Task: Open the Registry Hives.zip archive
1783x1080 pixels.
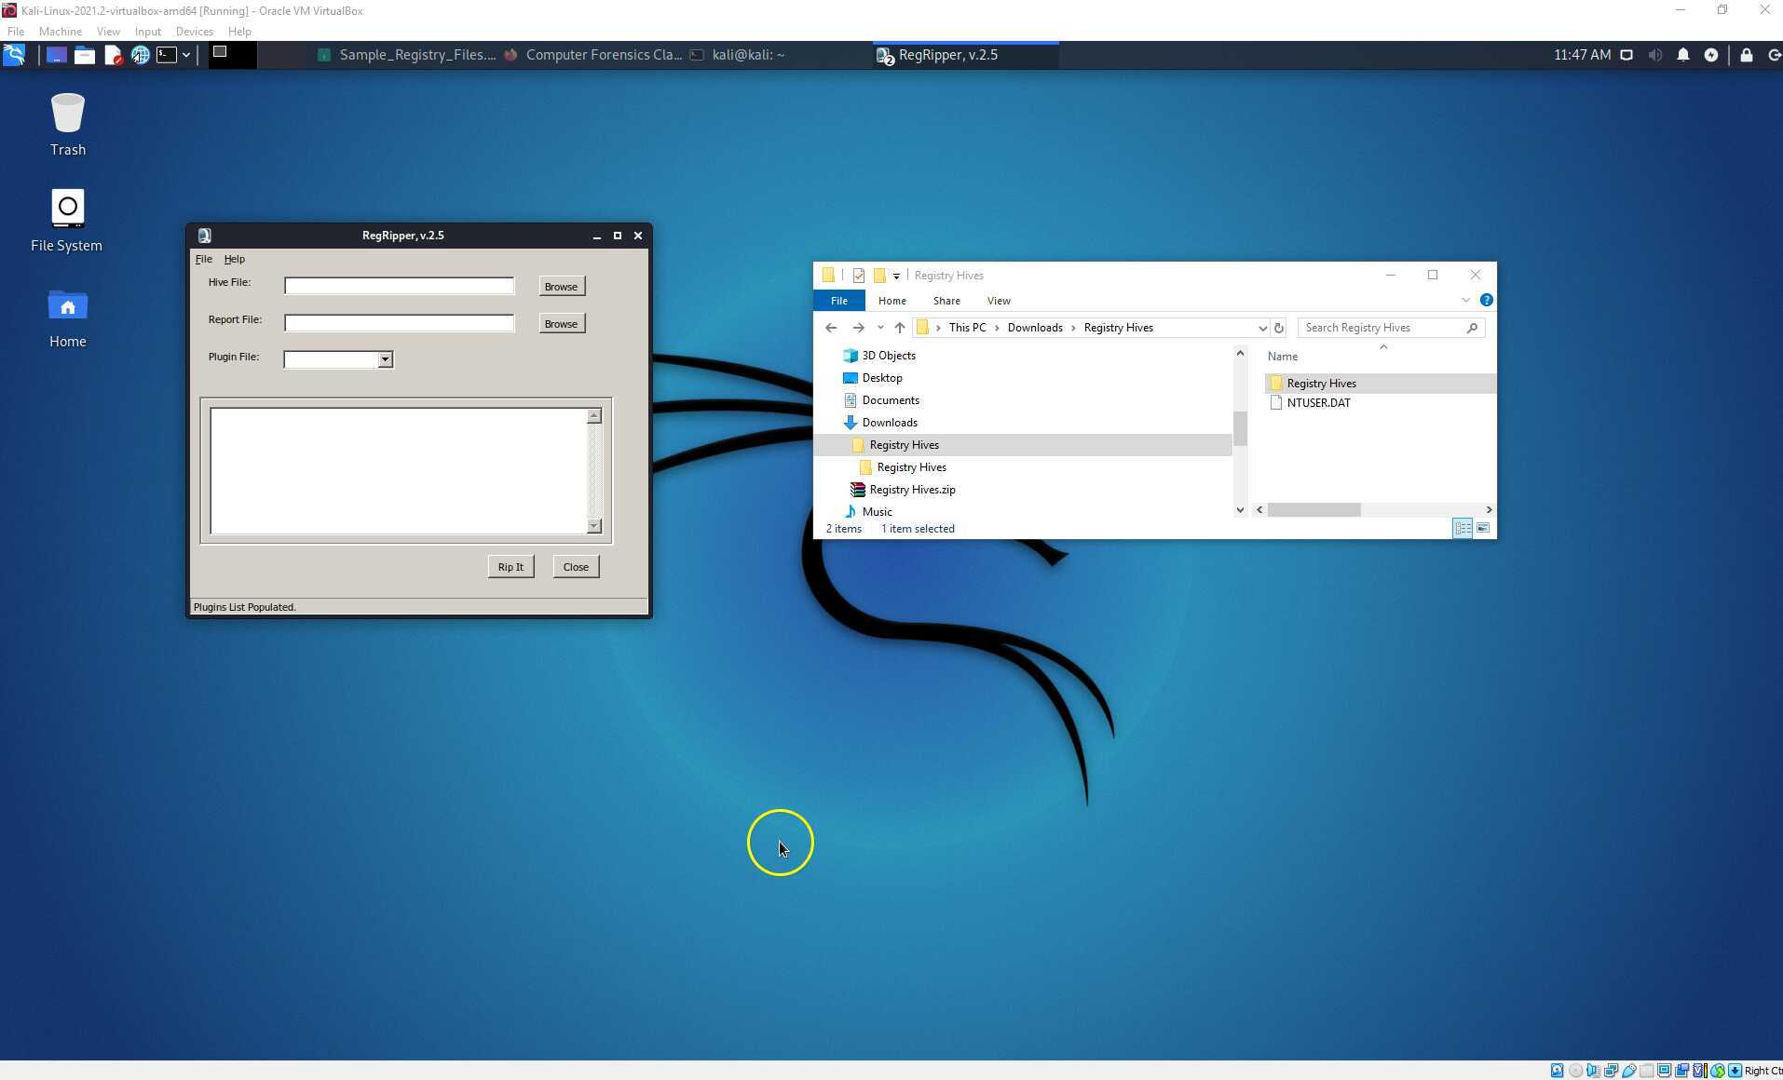Action: pos(913,489)
